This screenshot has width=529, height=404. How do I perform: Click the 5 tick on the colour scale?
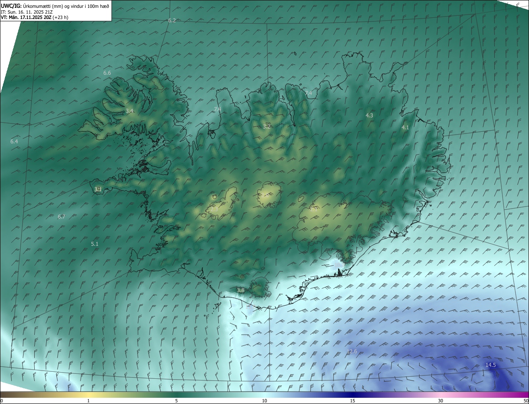click(176, 401)
